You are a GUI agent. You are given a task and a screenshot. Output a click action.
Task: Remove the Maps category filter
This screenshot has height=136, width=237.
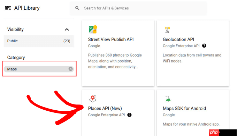70,69
